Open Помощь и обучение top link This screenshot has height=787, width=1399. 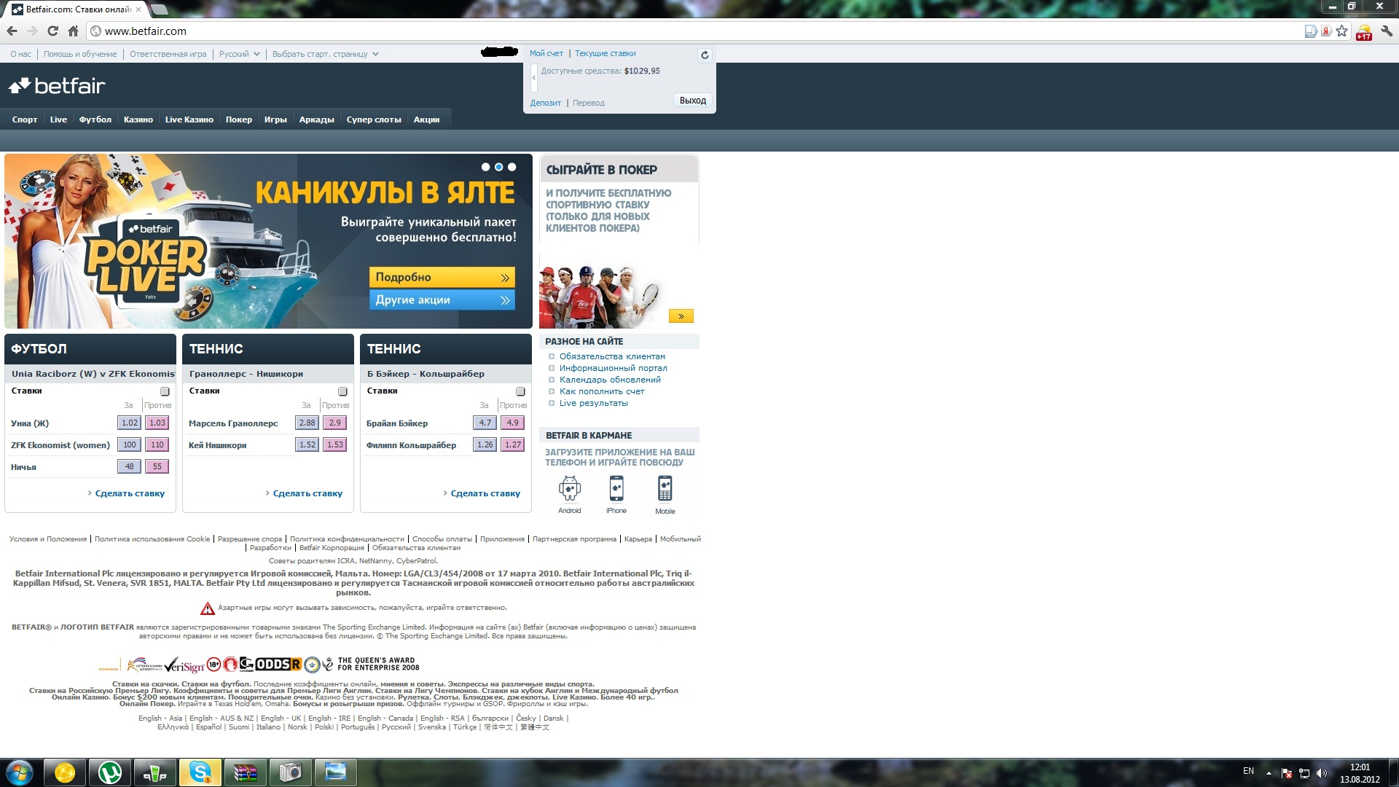point(80,54)
